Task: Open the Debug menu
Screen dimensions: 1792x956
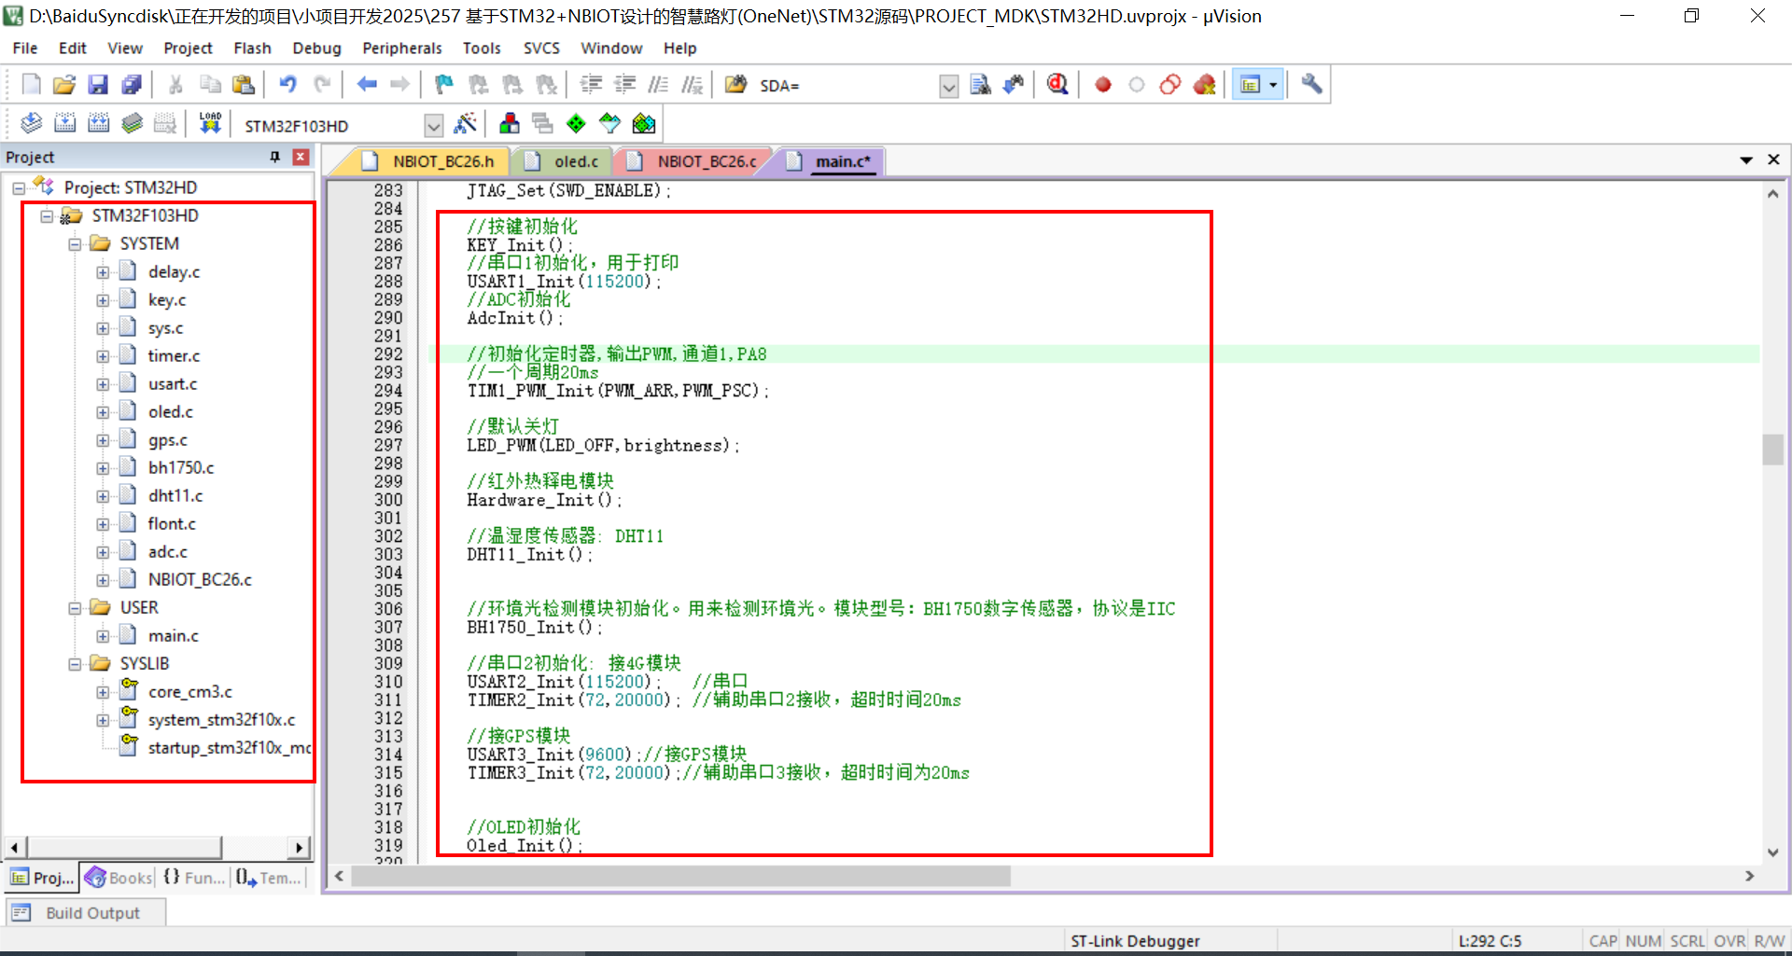Action: 316,48
